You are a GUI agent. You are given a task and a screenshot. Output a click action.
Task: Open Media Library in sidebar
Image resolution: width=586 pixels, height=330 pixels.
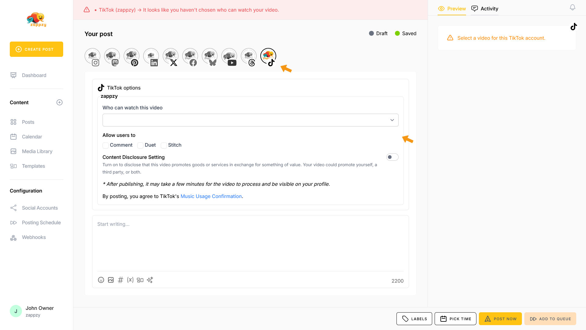[37, 151]
